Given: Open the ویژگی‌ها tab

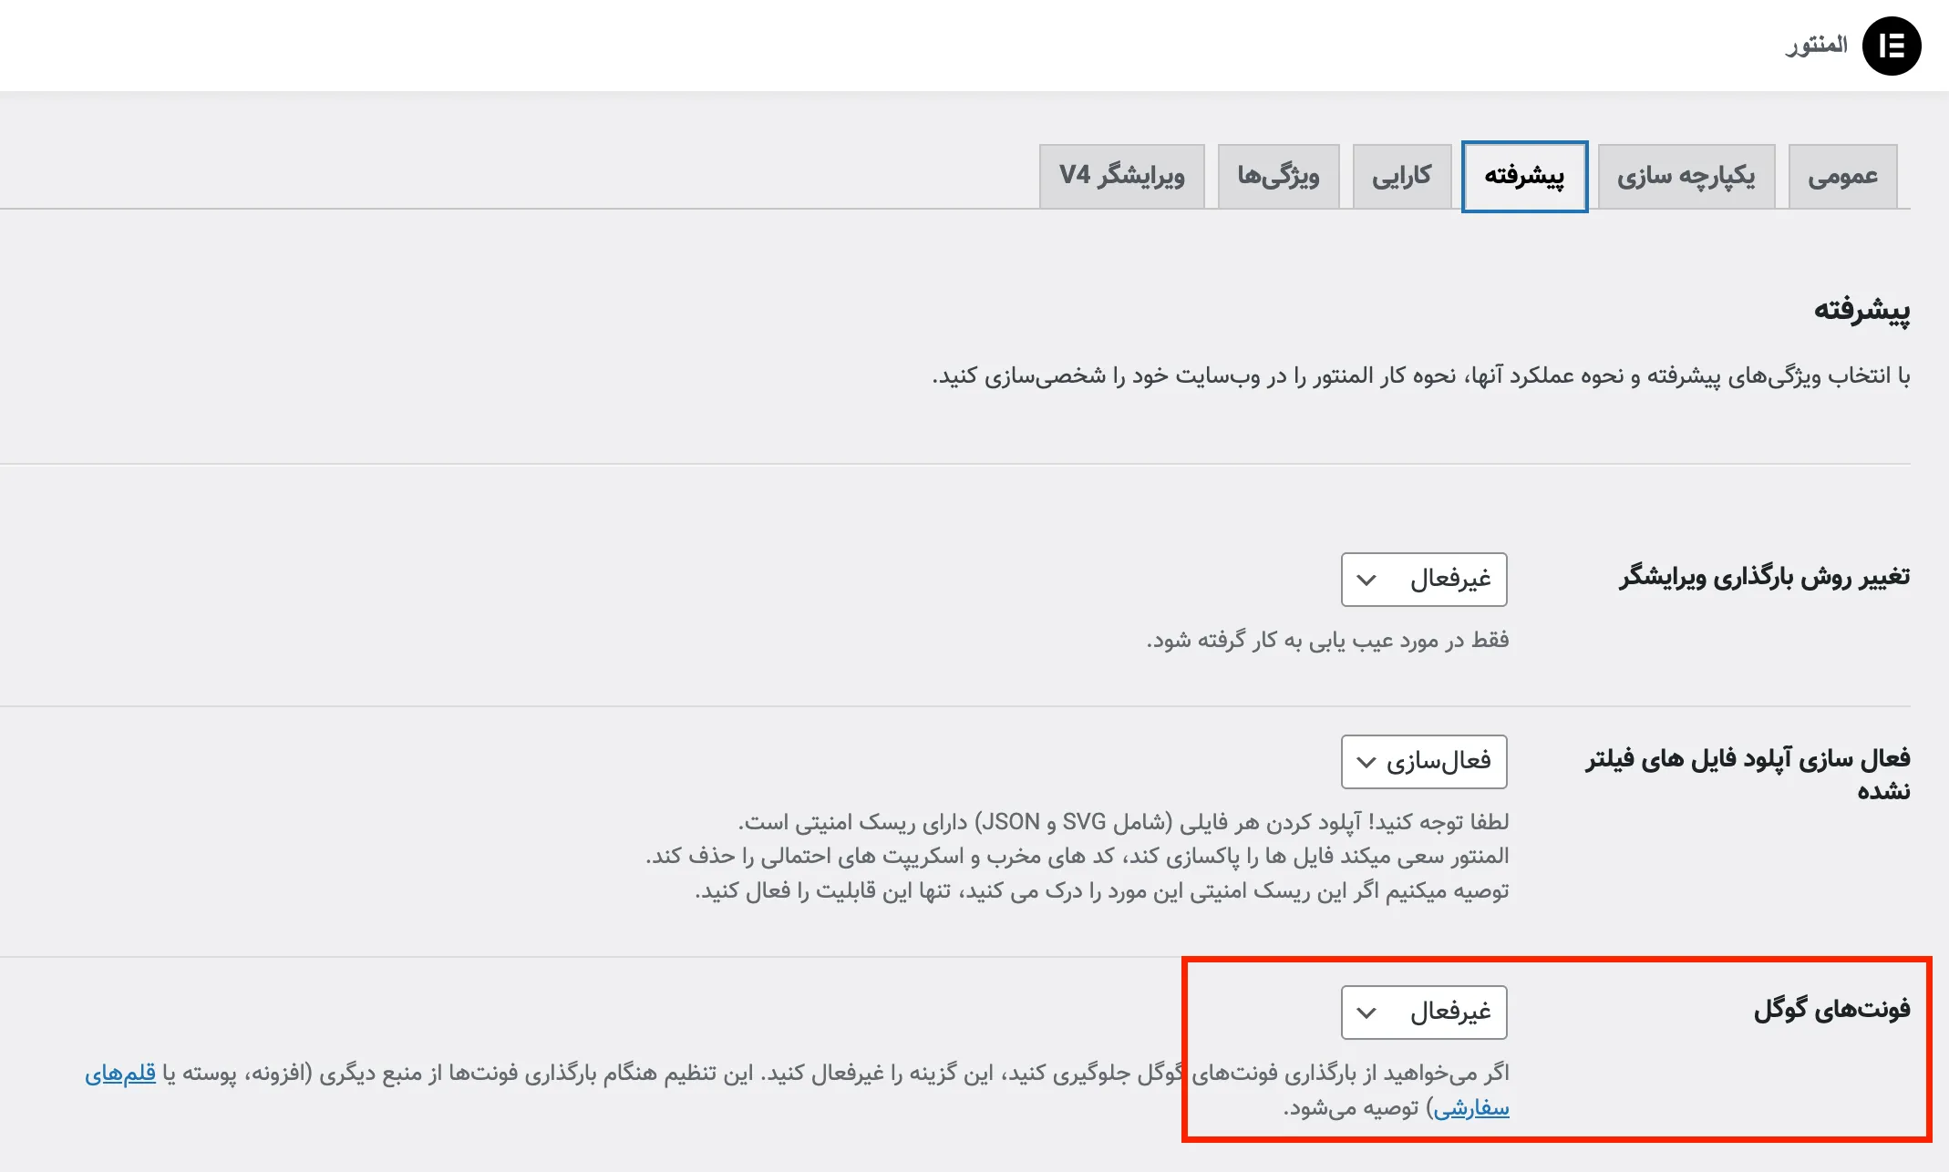Looking at the screenshot, I should tap(1278, 176).
